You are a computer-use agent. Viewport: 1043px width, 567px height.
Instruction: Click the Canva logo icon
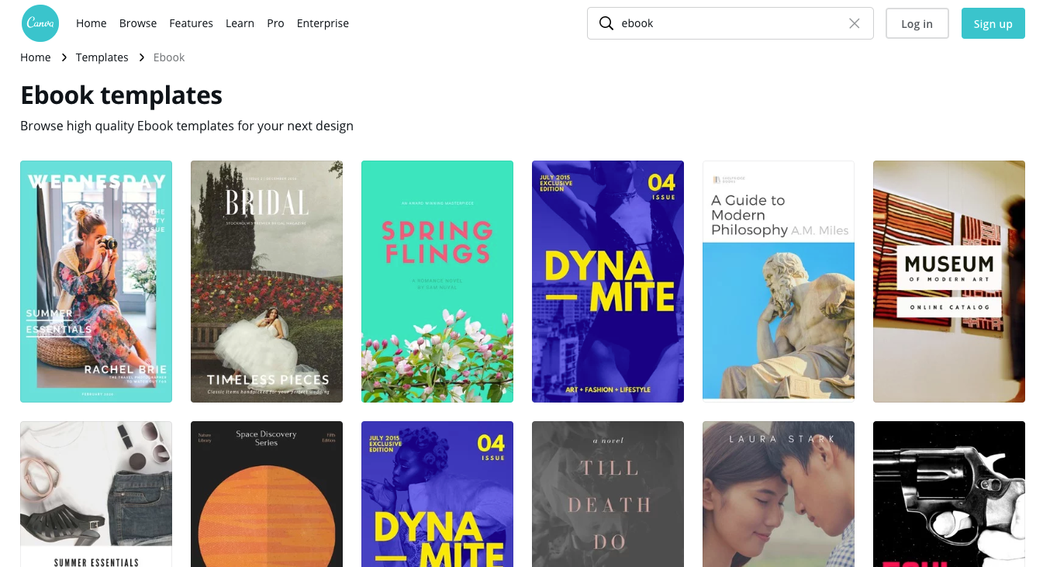[40, 23]
